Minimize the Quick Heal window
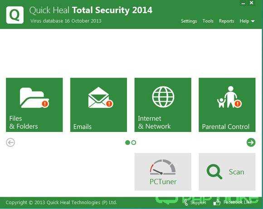Image resolution: width=263 pixels, height=209 pixels. [244, 3]
